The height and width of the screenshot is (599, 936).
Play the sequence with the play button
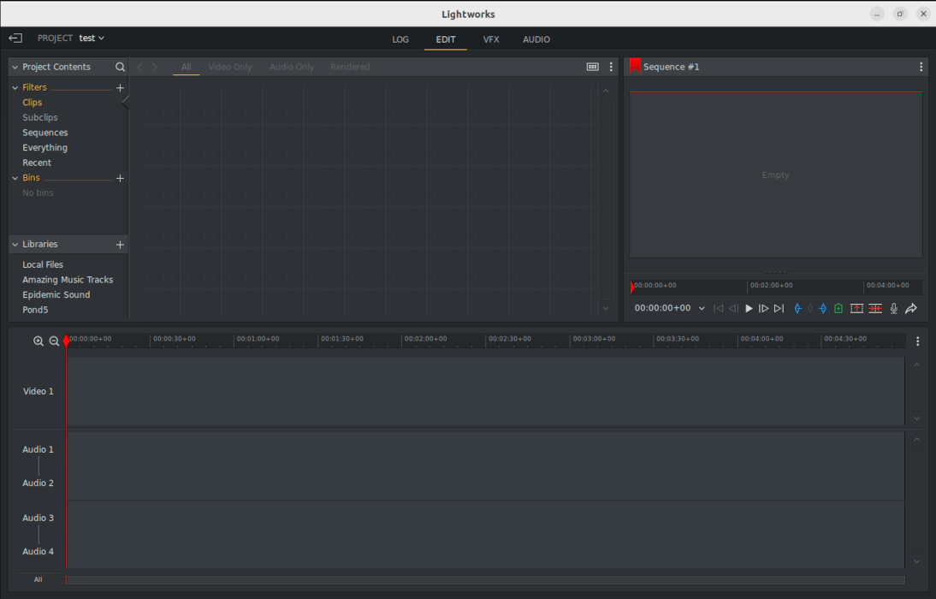tap(749, 308)
